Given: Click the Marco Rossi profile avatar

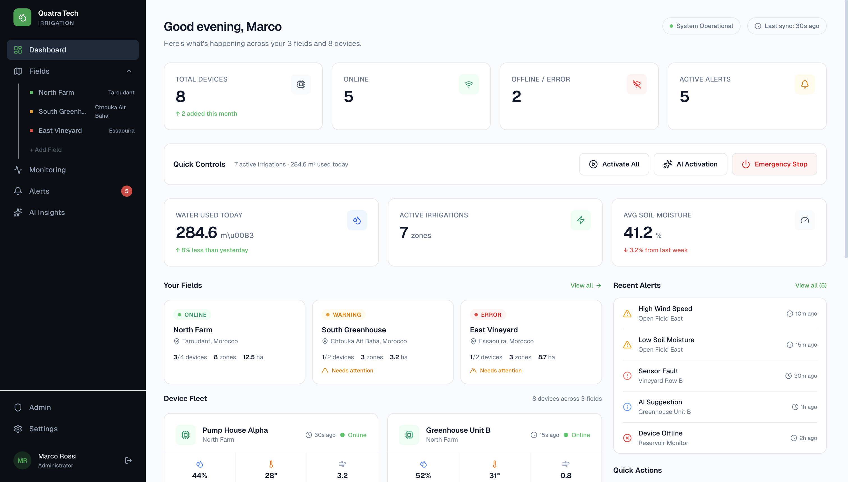Looking at the screenshot, I should 22,460.
